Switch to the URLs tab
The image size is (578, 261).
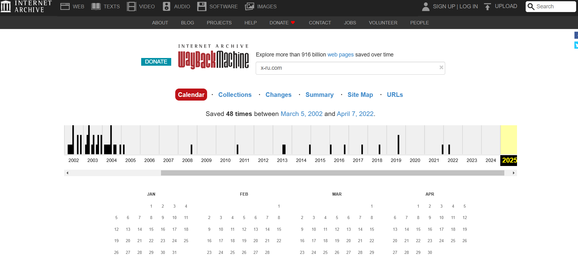[x=395, y=95]
